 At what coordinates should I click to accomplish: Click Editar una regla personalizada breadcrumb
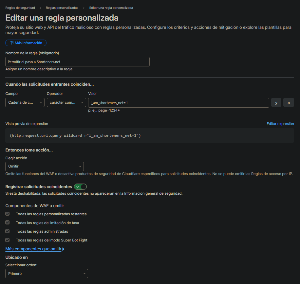111,8
